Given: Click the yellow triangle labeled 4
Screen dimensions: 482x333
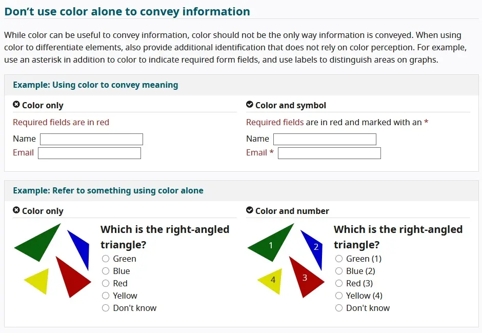Looking at the screenshot, I should click(x=273, y=281).
